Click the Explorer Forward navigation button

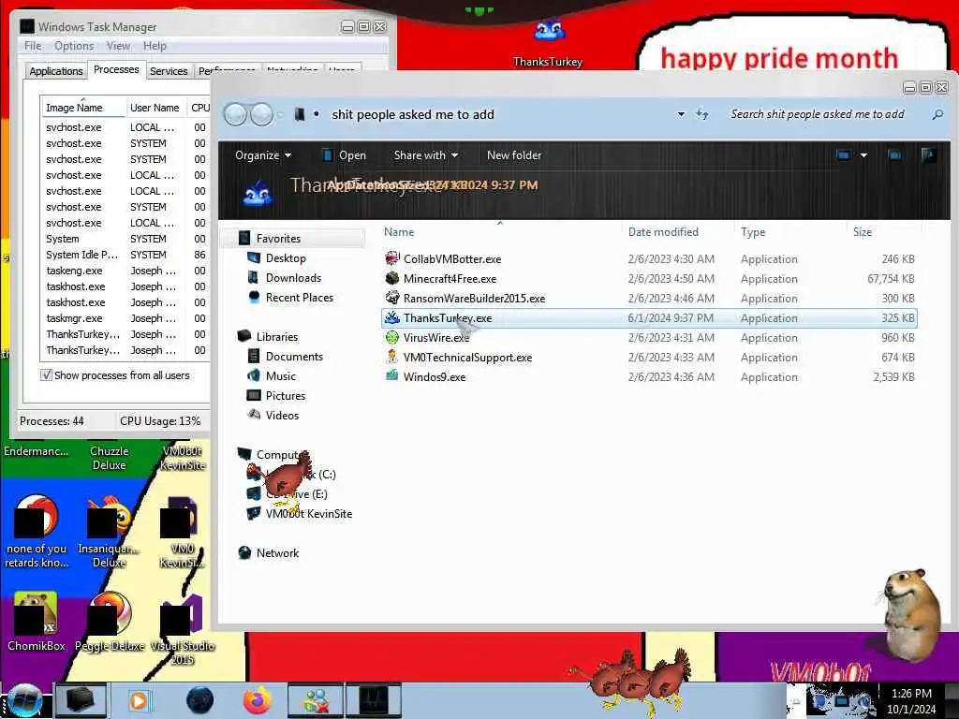coord(262,114)
